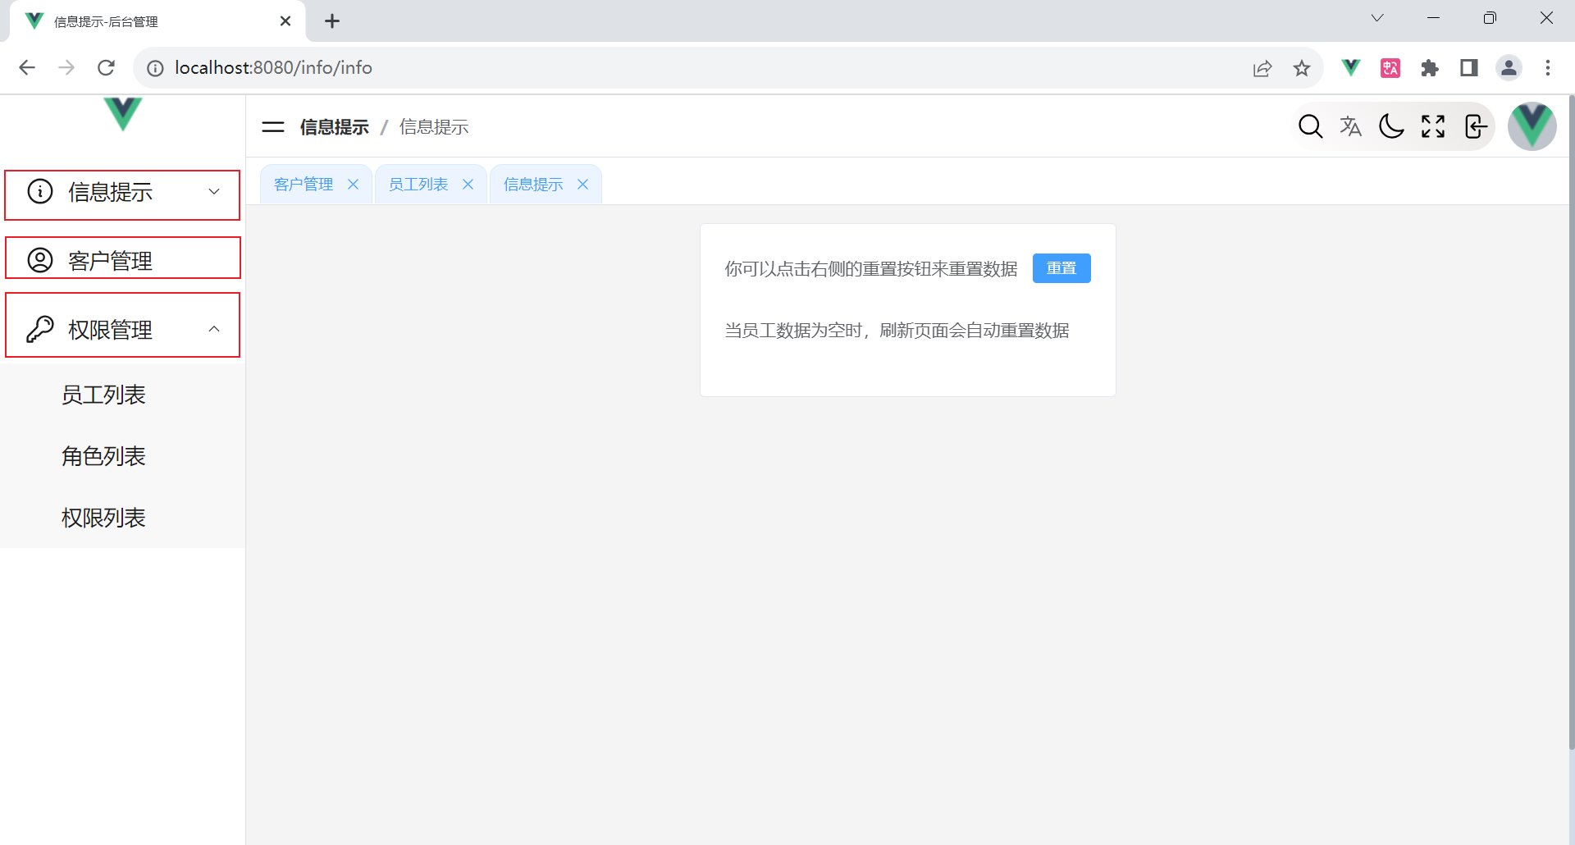The image size is (1575, 845).
Task: Click the hamburger menu collapse icon
Action: (272, 127)
